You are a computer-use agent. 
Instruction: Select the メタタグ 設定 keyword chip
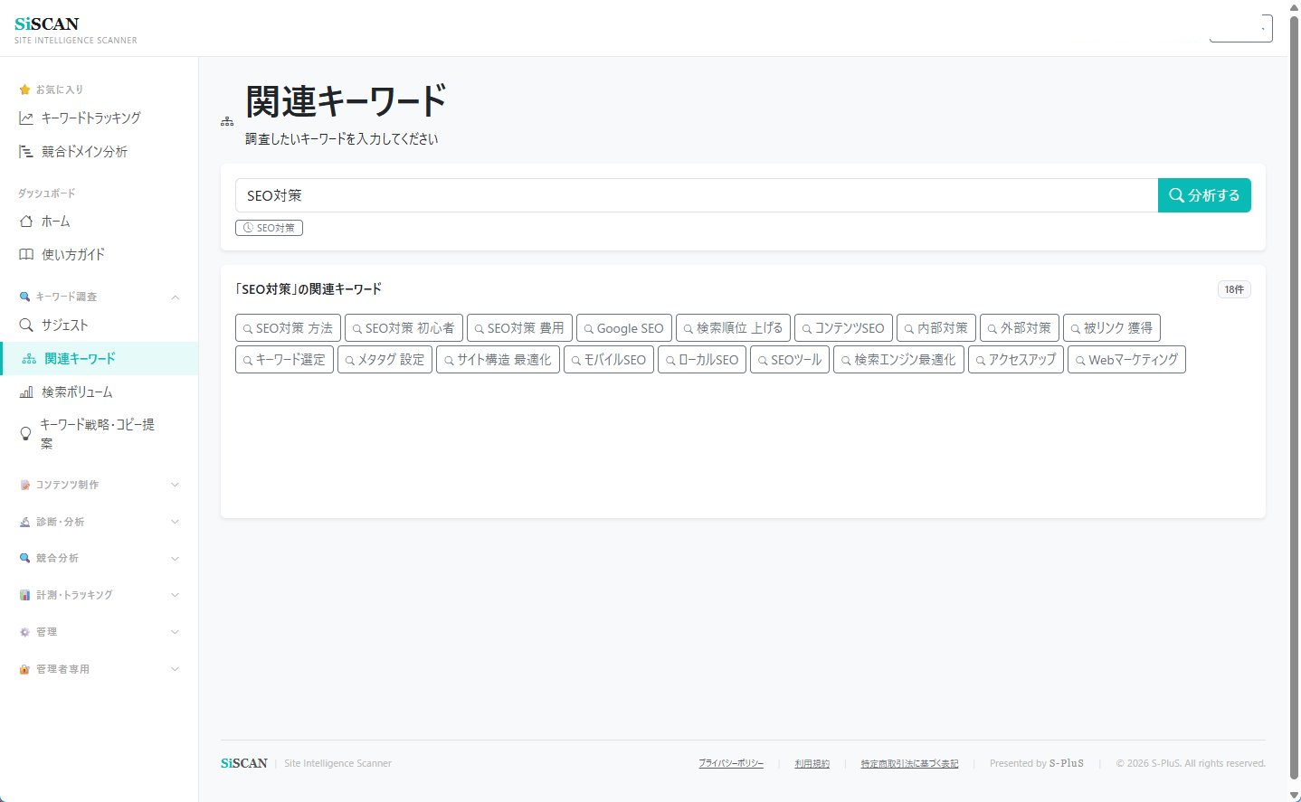pyautogui.click(x=385, y=360)
